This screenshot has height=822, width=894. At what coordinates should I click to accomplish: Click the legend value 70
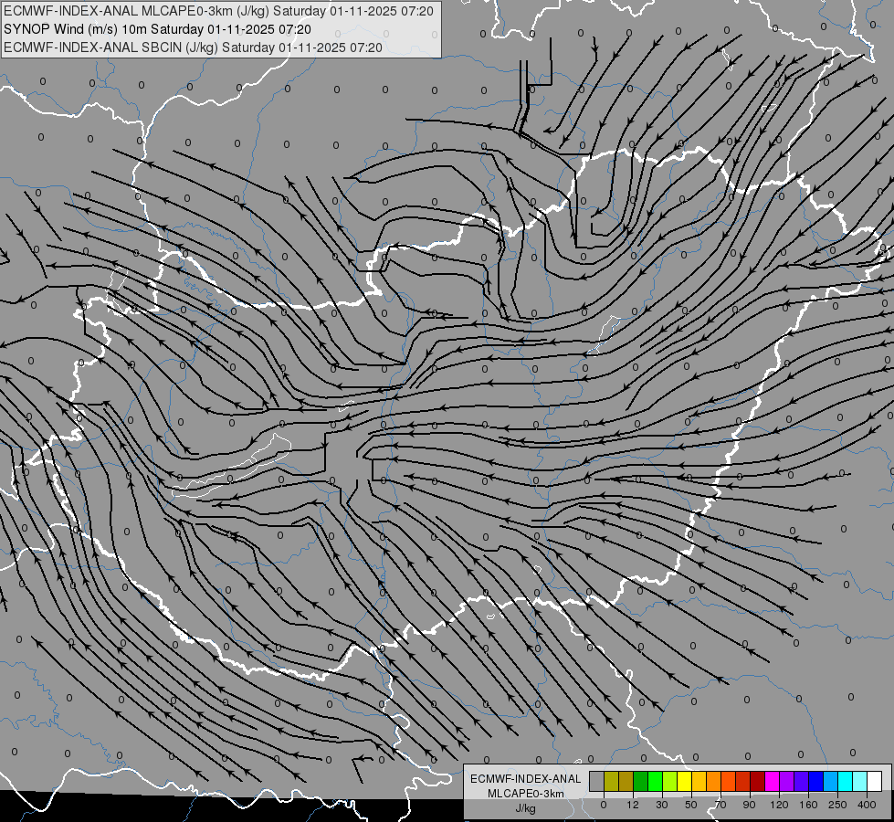coord(720,805)
